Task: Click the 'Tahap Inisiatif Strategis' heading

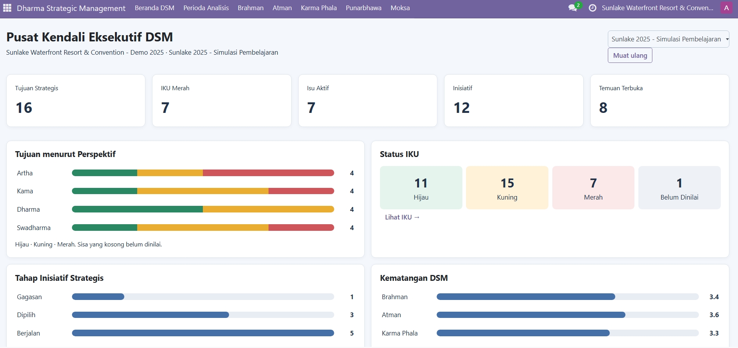Action: [59, 278]
